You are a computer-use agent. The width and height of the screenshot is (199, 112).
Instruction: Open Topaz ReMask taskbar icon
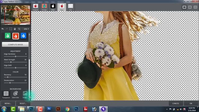[x=104, y=109]
